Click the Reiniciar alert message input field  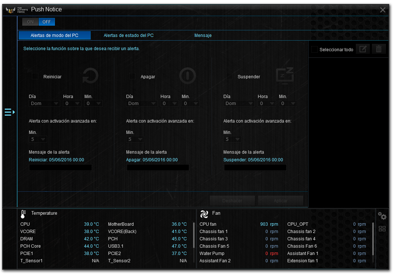(60, 168)
